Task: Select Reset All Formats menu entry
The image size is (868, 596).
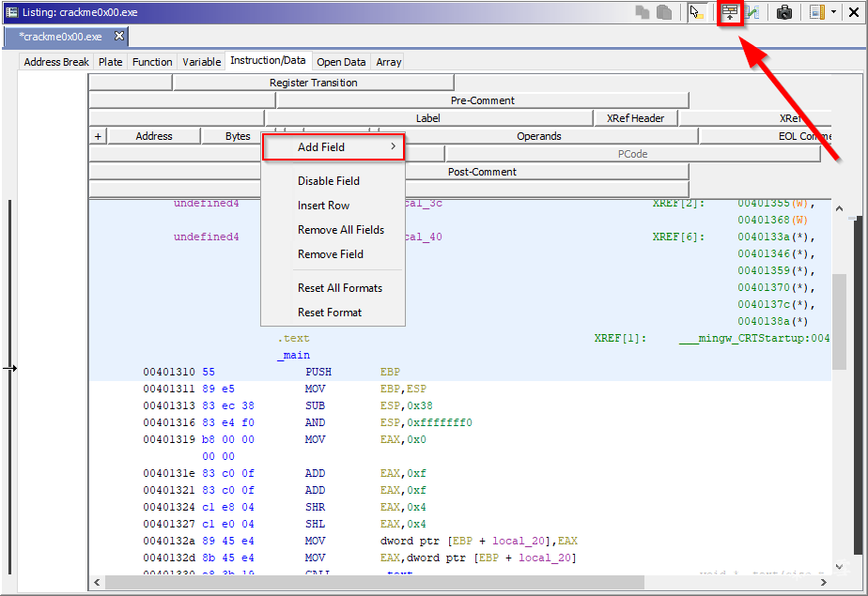Action: (x=339, y=288)
